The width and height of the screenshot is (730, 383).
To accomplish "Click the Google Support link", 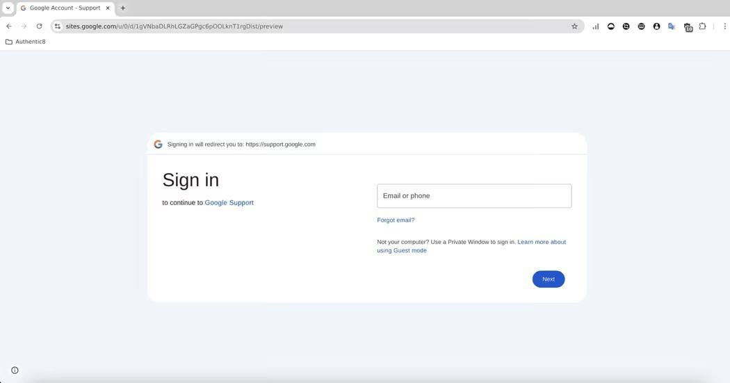I will click(229, 202).
